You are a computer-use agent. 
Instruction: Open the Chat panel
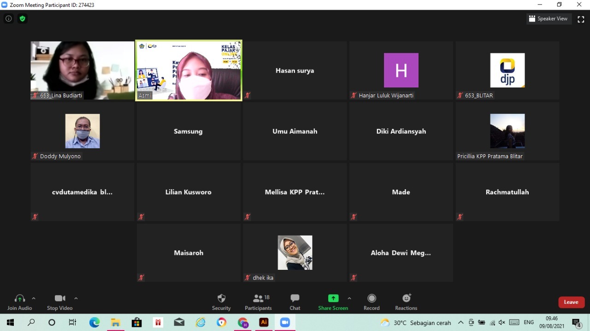295,302
